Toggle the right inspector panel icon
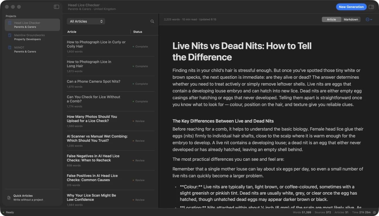This screenshot has height=216, width=379. click(371, 7)
